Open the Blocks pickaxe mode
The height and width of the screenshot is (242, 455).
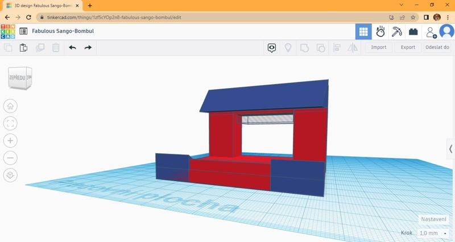tap(397, 32)
